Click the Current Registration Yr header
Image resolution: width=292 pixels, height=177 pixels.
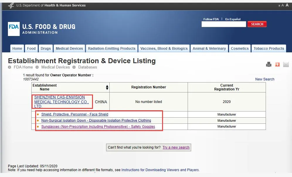[x=227, y=87]
